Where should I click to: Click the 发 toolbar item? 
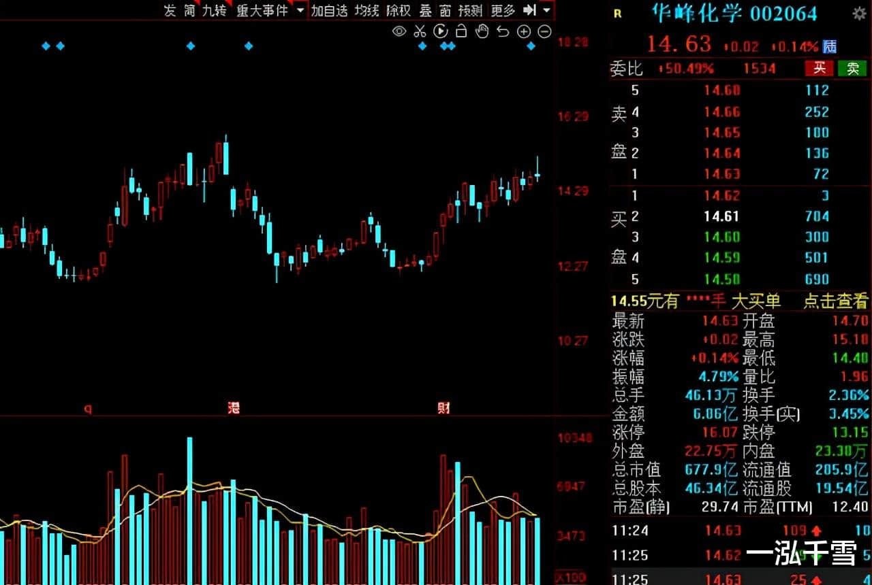tap(170, 10)
